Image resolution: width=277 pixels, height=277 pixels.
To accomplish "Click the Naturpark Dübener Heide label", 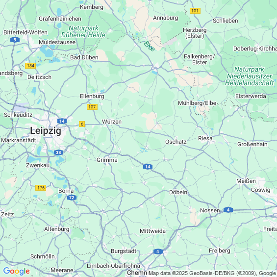I will [83, 31].
